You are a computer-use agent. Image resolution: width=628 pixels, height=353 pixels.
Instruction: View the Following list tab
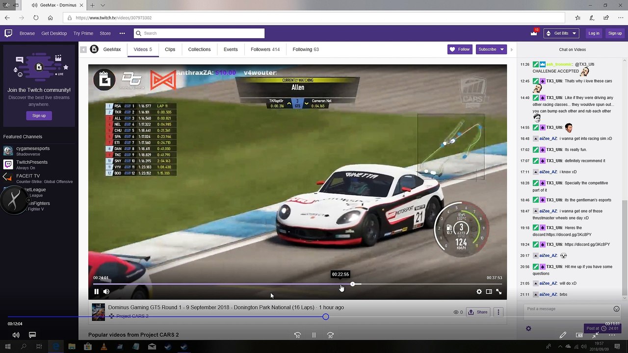(x=306, y=50)
